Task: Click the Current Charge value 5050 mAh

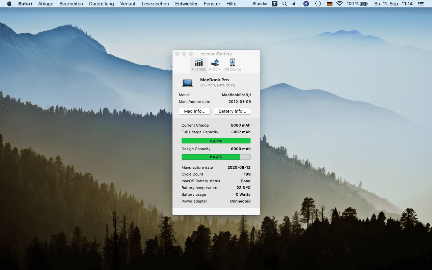Action: [241, 125]
